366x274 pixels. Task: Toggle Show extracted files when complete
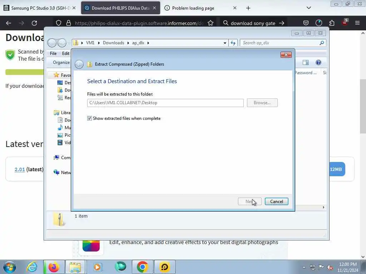tap(89, 118)
